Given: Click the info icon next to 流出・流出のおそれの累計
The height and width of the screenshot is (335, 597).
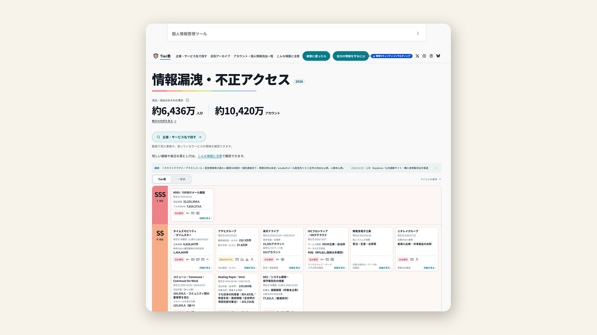Looking at the screenshot, I should coord(187,100).
